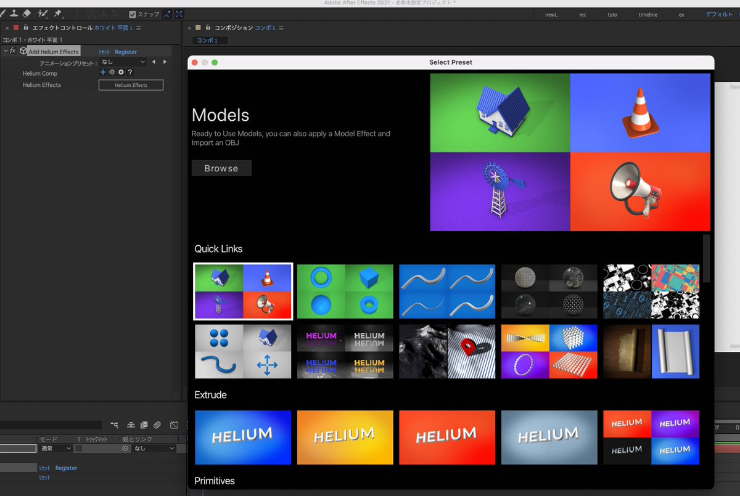Open the layer blending mode 通常 dropdown
This screenshot has height=496, width=740.
click(x=54, y=449)
